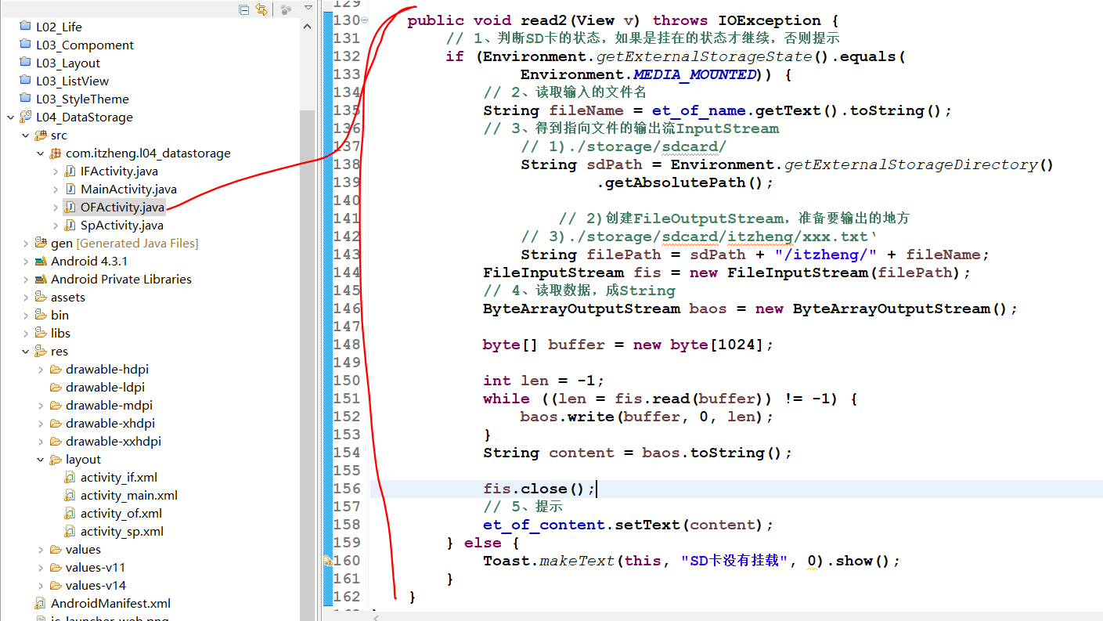Expand the bin folder
Image resolution: width=1103 pixels, height=621 pixels.
click(26, 315)
